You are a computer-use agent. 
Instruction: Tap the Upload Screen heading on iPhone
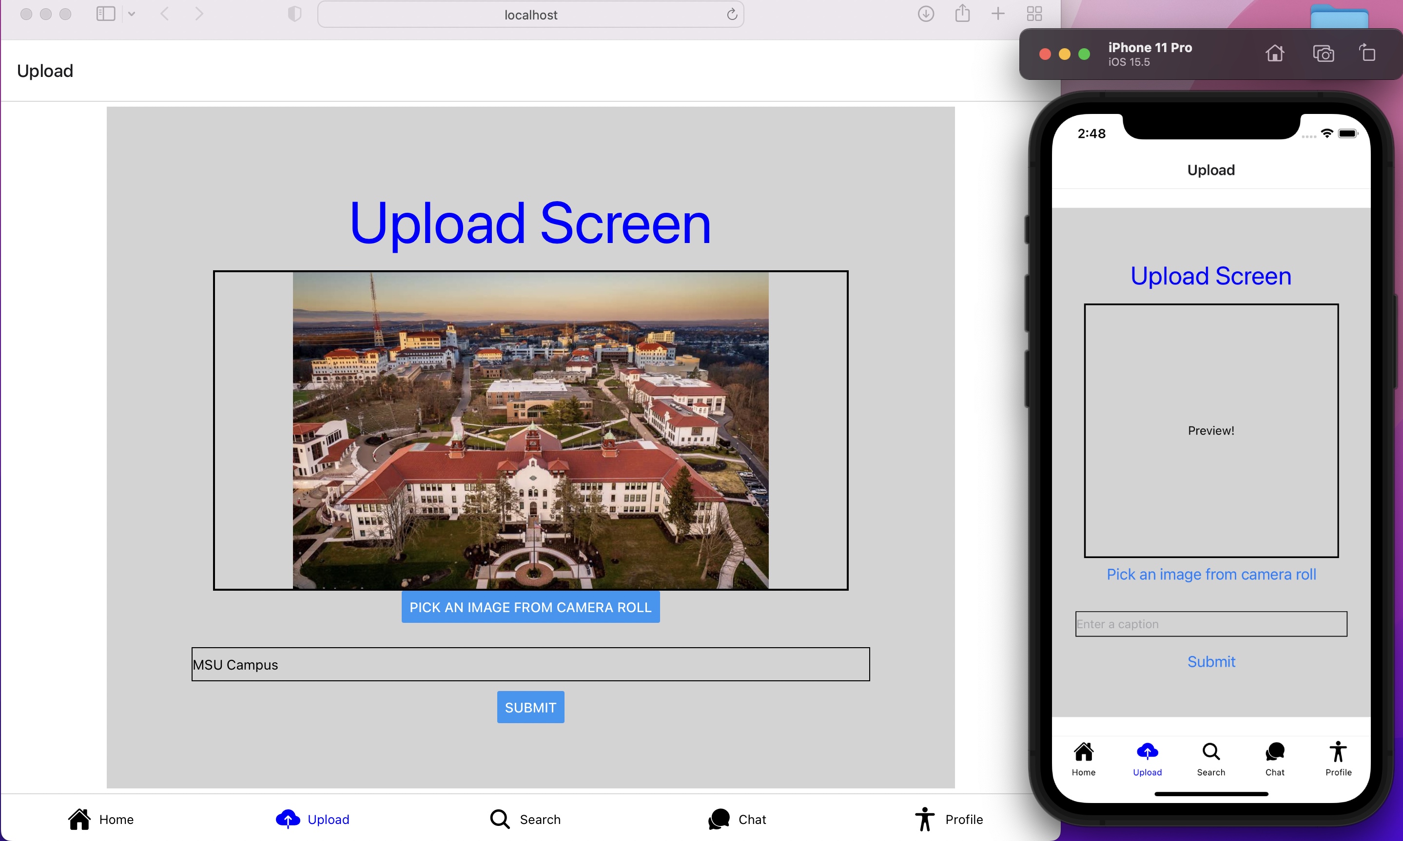click(1211, 276)
